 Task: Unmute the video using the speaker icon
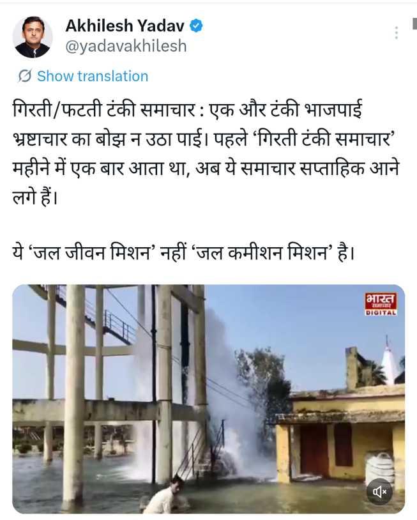pos(379,491)
